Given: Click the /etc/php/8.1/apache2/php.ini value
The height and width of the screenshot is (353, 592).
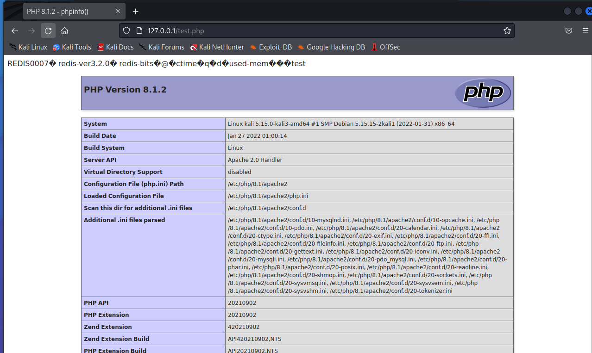Looking at the screenshot, I should pos(268,196).
